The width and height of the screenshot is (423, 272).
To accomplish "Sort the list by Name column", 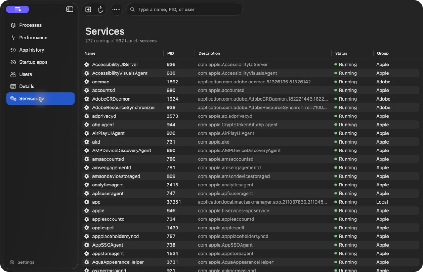I will click(90, 53).
